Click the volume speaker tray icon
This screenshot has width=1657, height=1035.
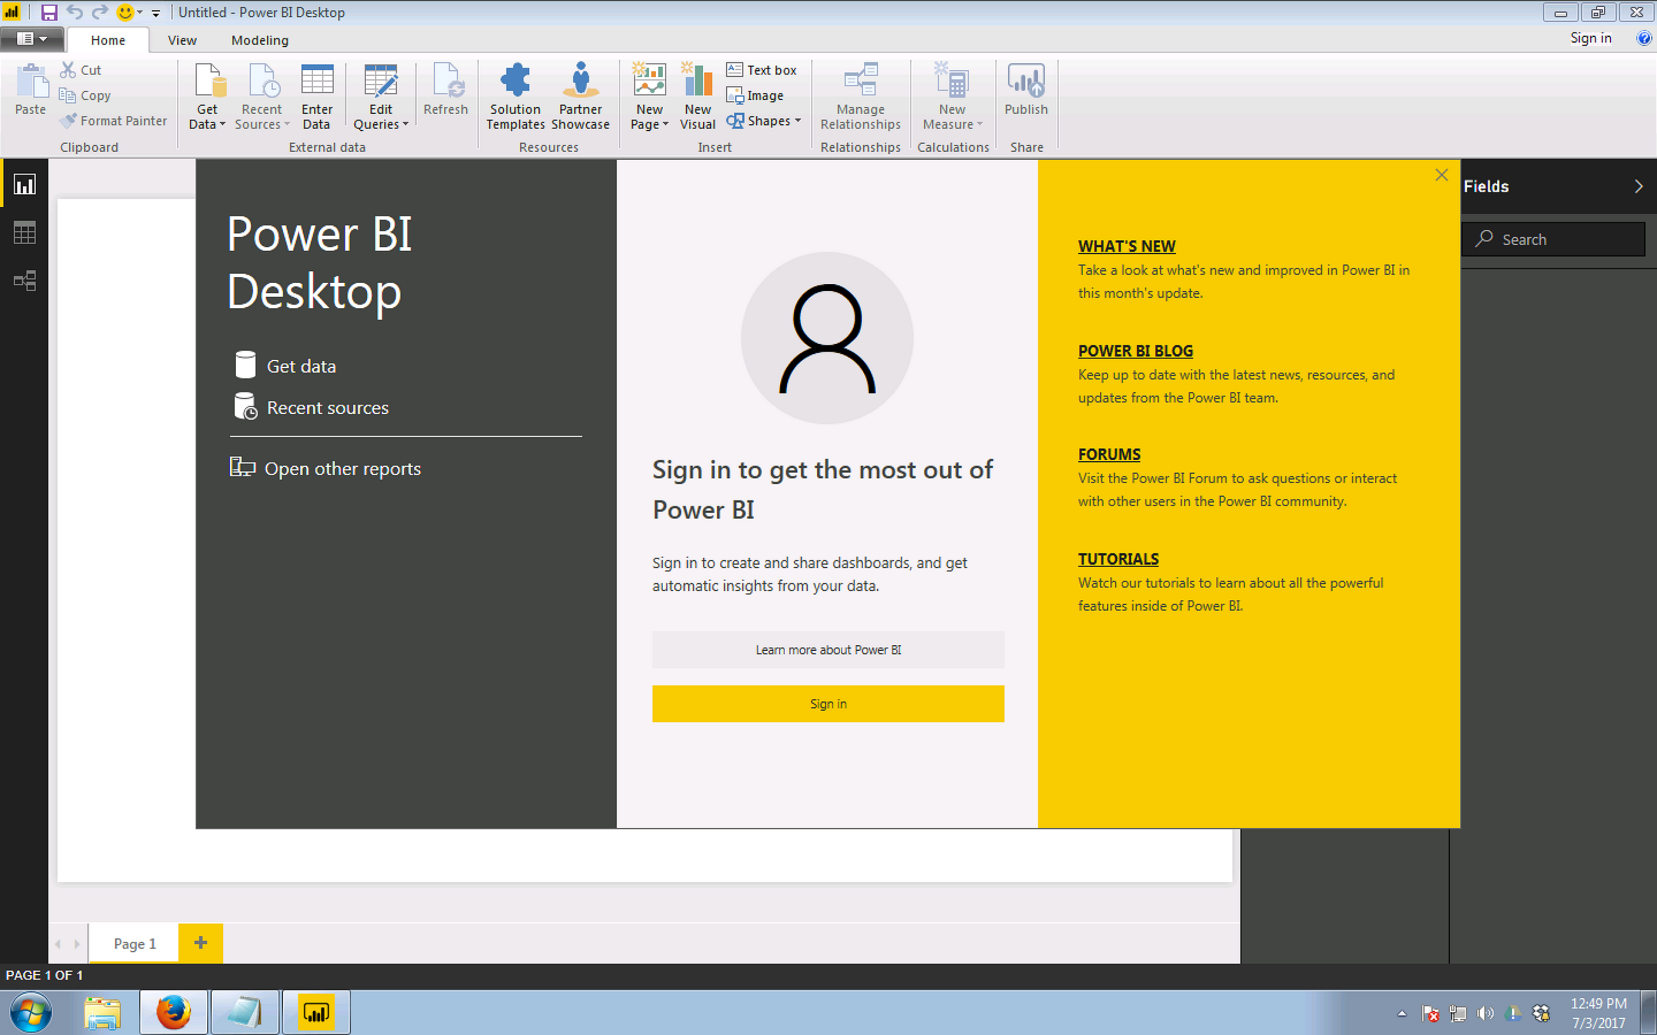pos(1484,1013)
